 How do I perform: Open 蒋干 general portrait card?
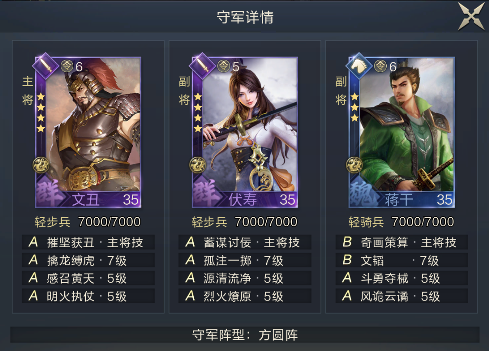point(402,132)
